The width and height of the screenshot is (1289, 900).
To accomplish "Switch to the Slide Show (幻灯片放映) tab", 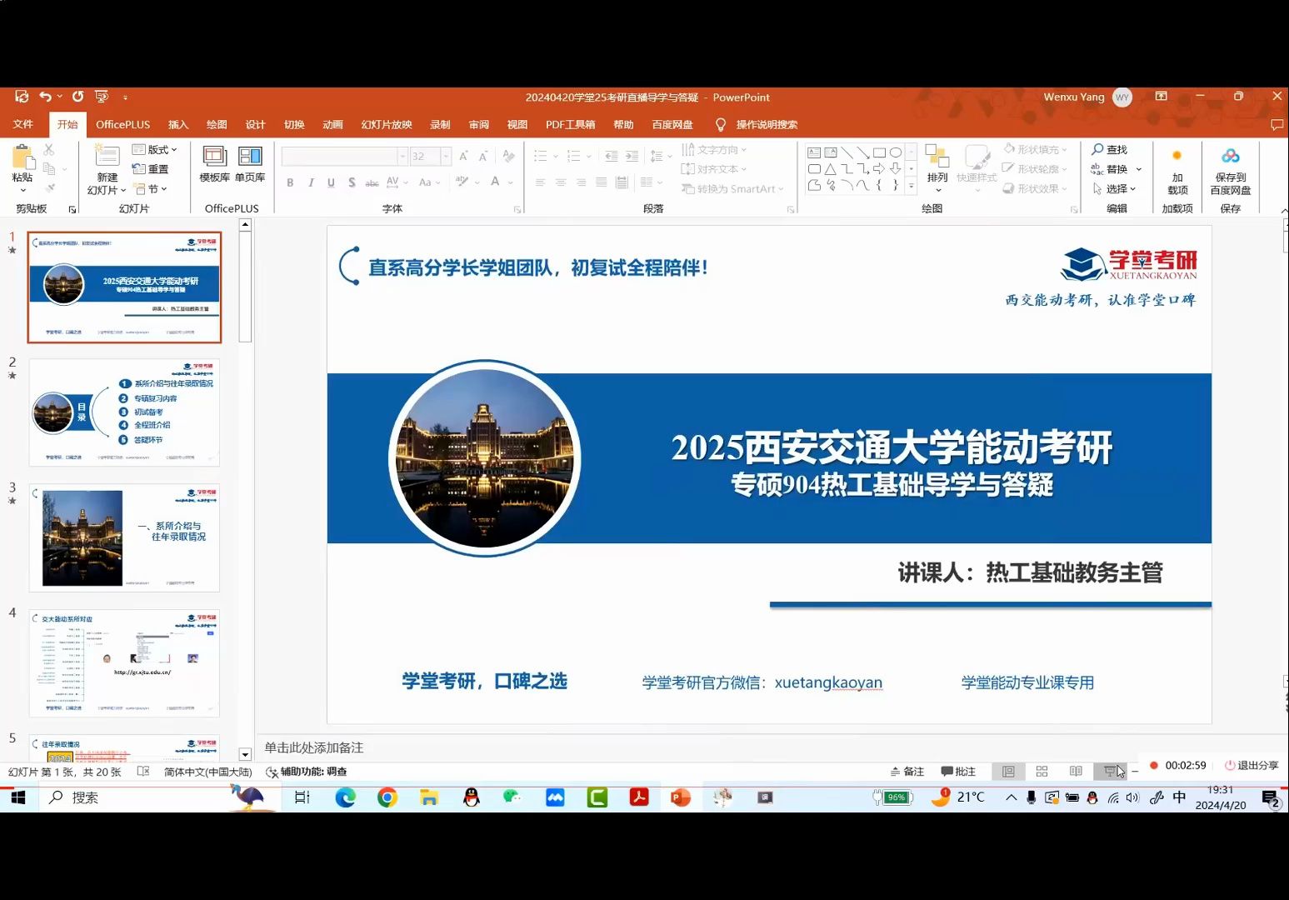I will pyautogui.click(x=387, y=124).
